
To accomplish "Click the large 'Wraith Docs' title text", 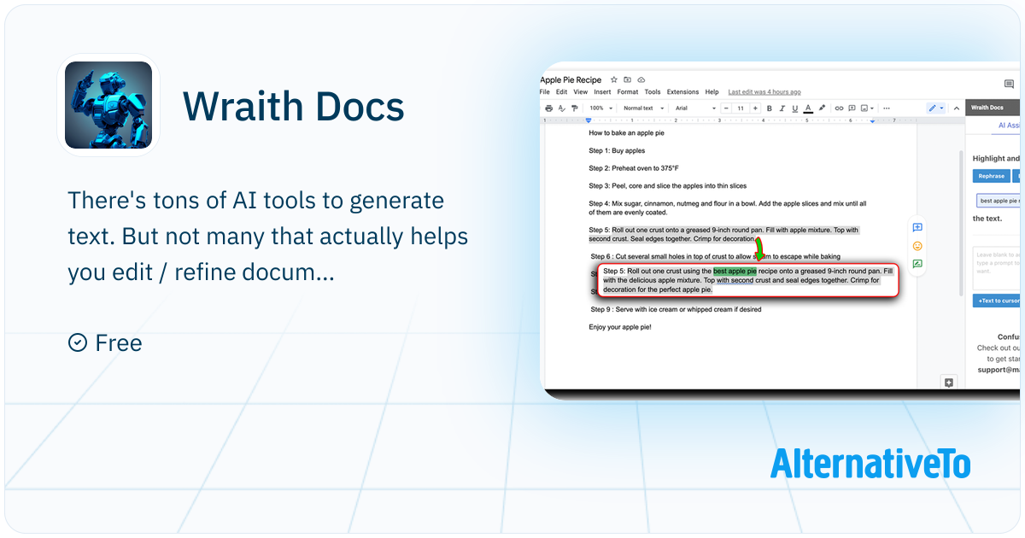I will pyautogui.click(x=294, y=106).
